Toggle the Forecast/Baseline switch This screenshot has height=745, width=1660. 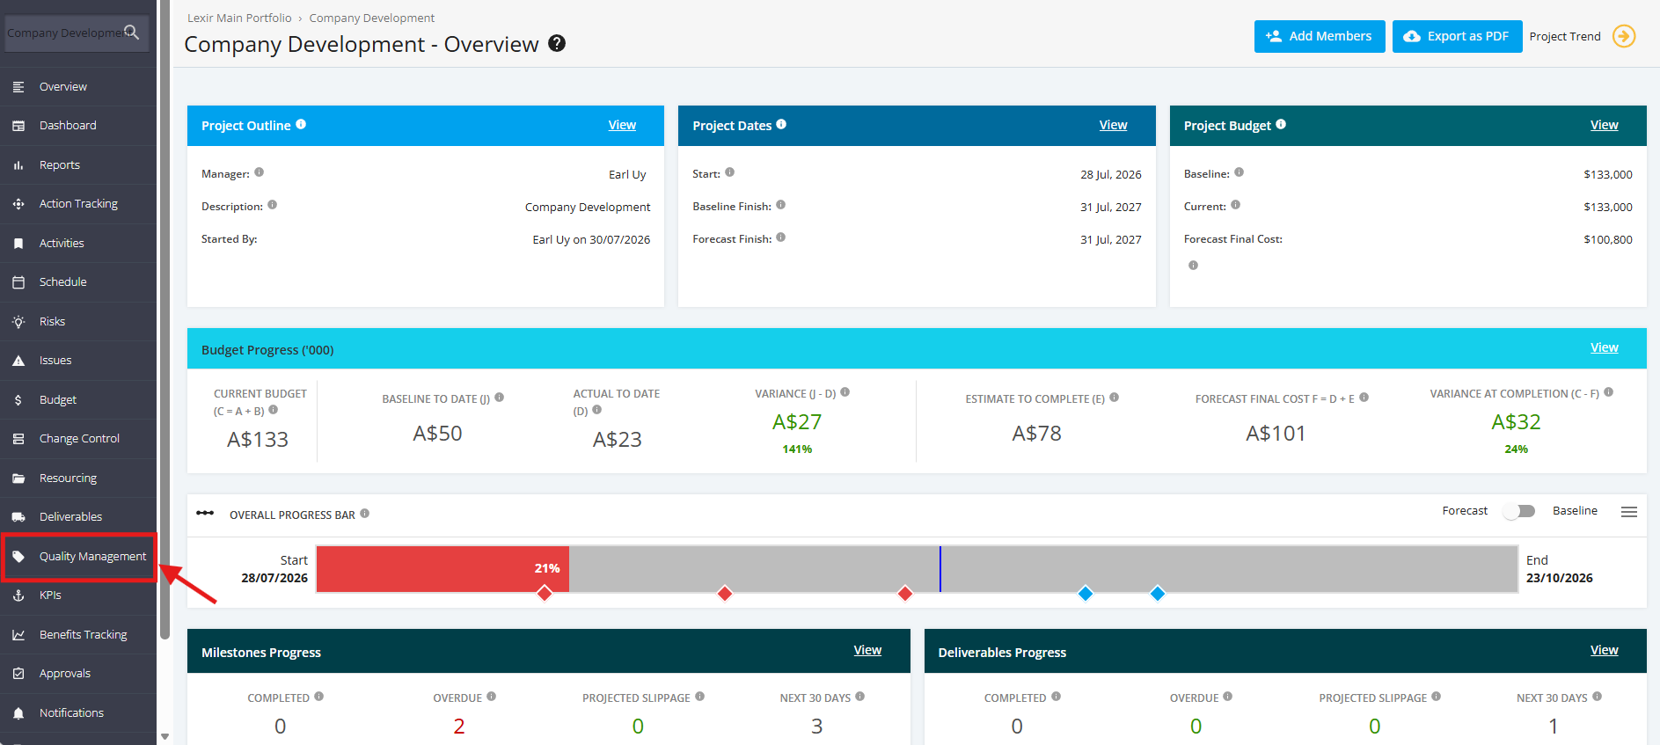click(1519, 511)
